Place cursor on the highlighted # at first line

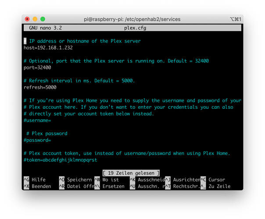(x=25, y=41)
